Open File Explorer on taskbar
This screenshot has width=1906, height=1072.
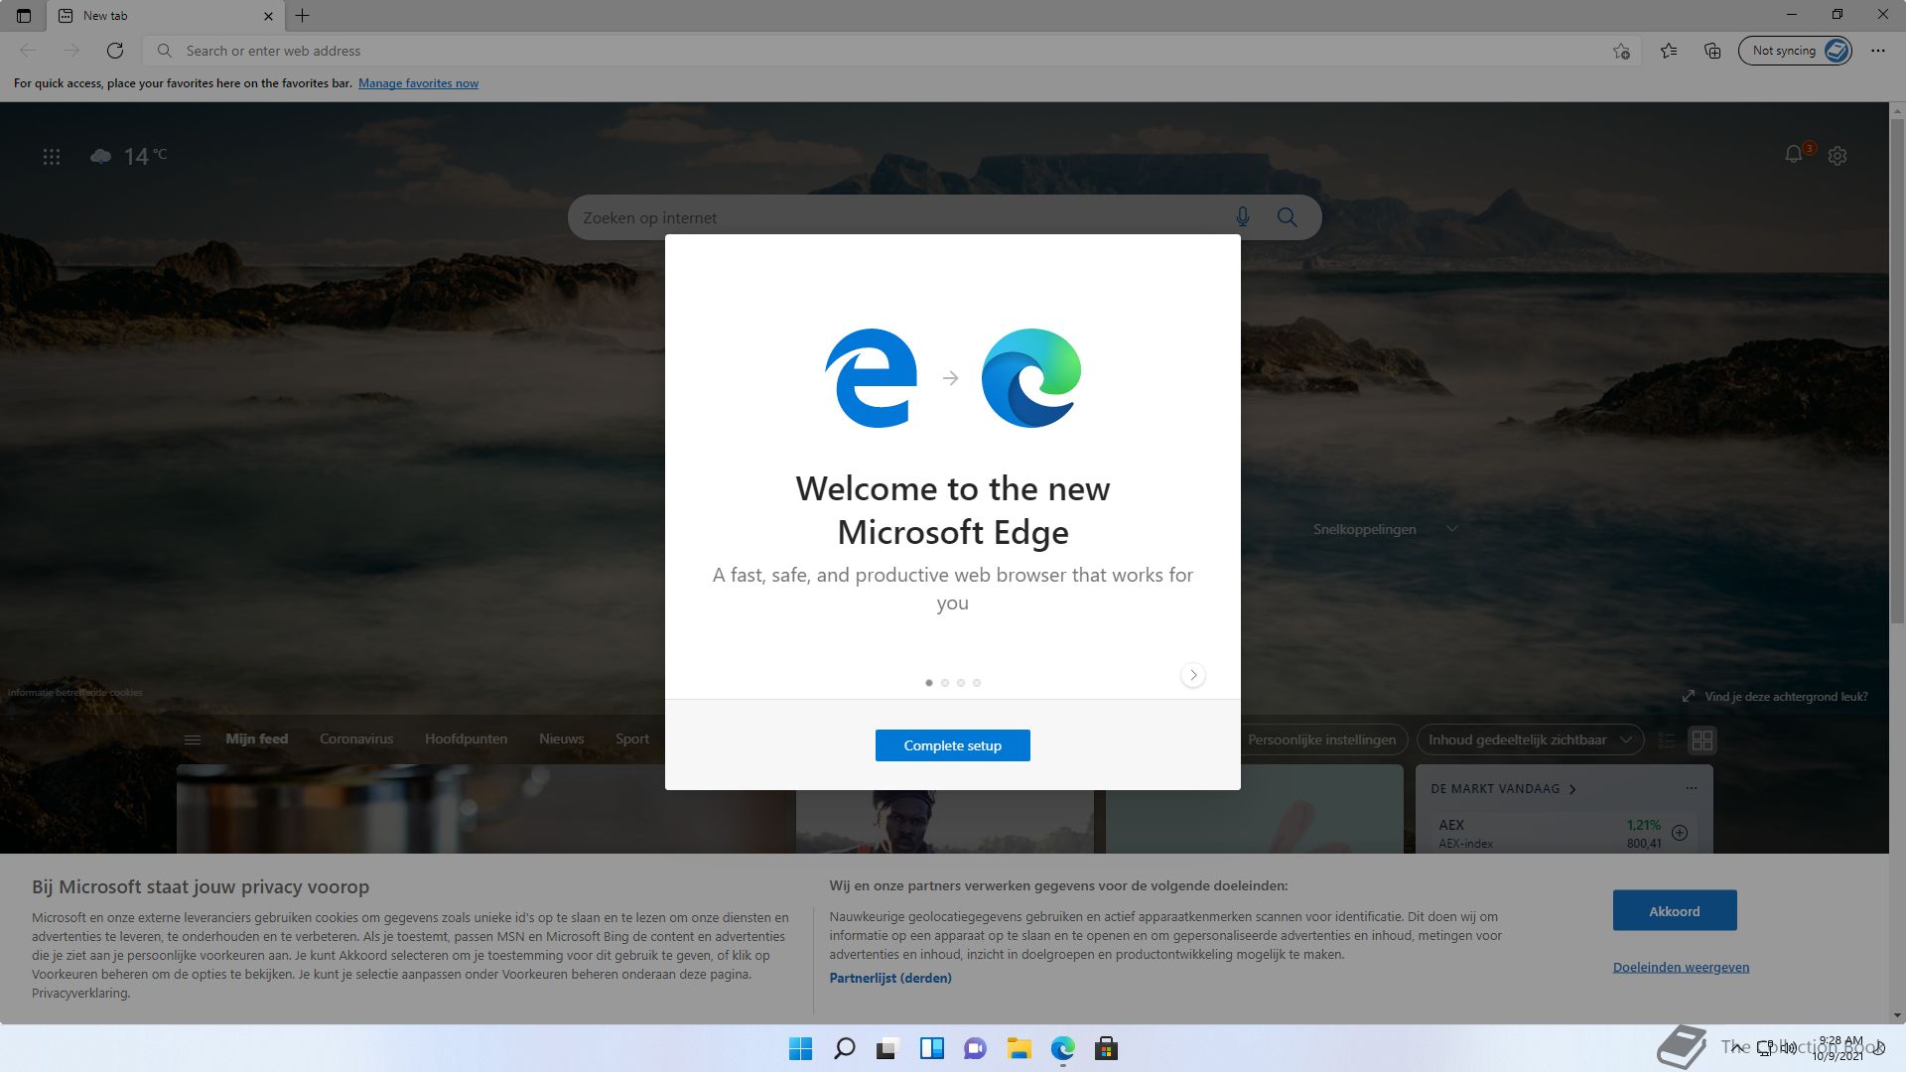[x=1019, y=1048]
